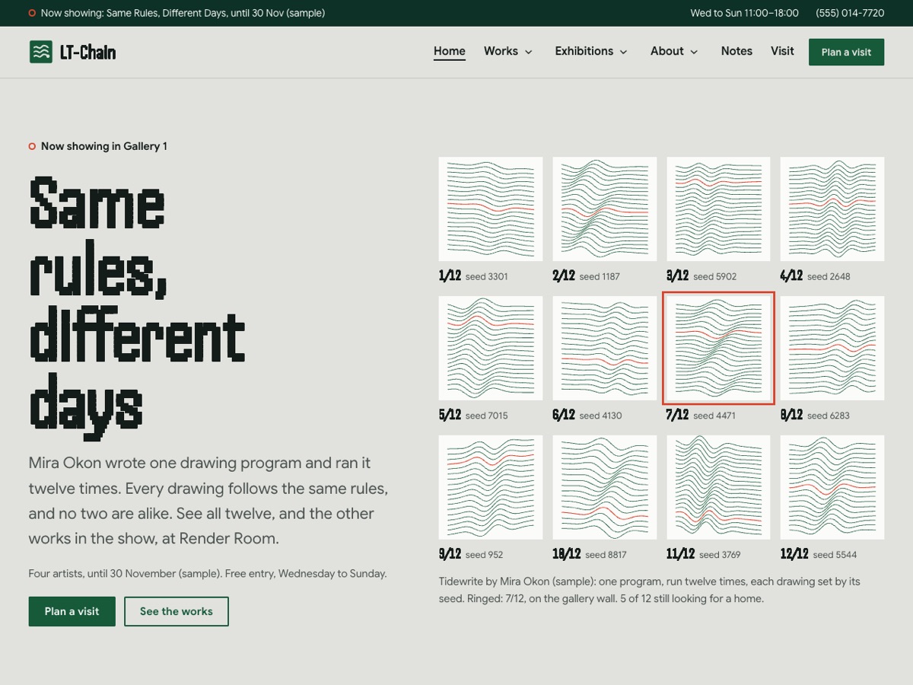Click the 'Same rules, different days' headline
The image size is (913, 685).
(x=137, y=307)
